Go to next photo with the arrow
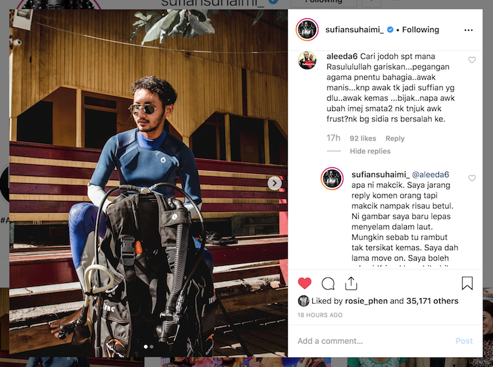 point(275,183)
